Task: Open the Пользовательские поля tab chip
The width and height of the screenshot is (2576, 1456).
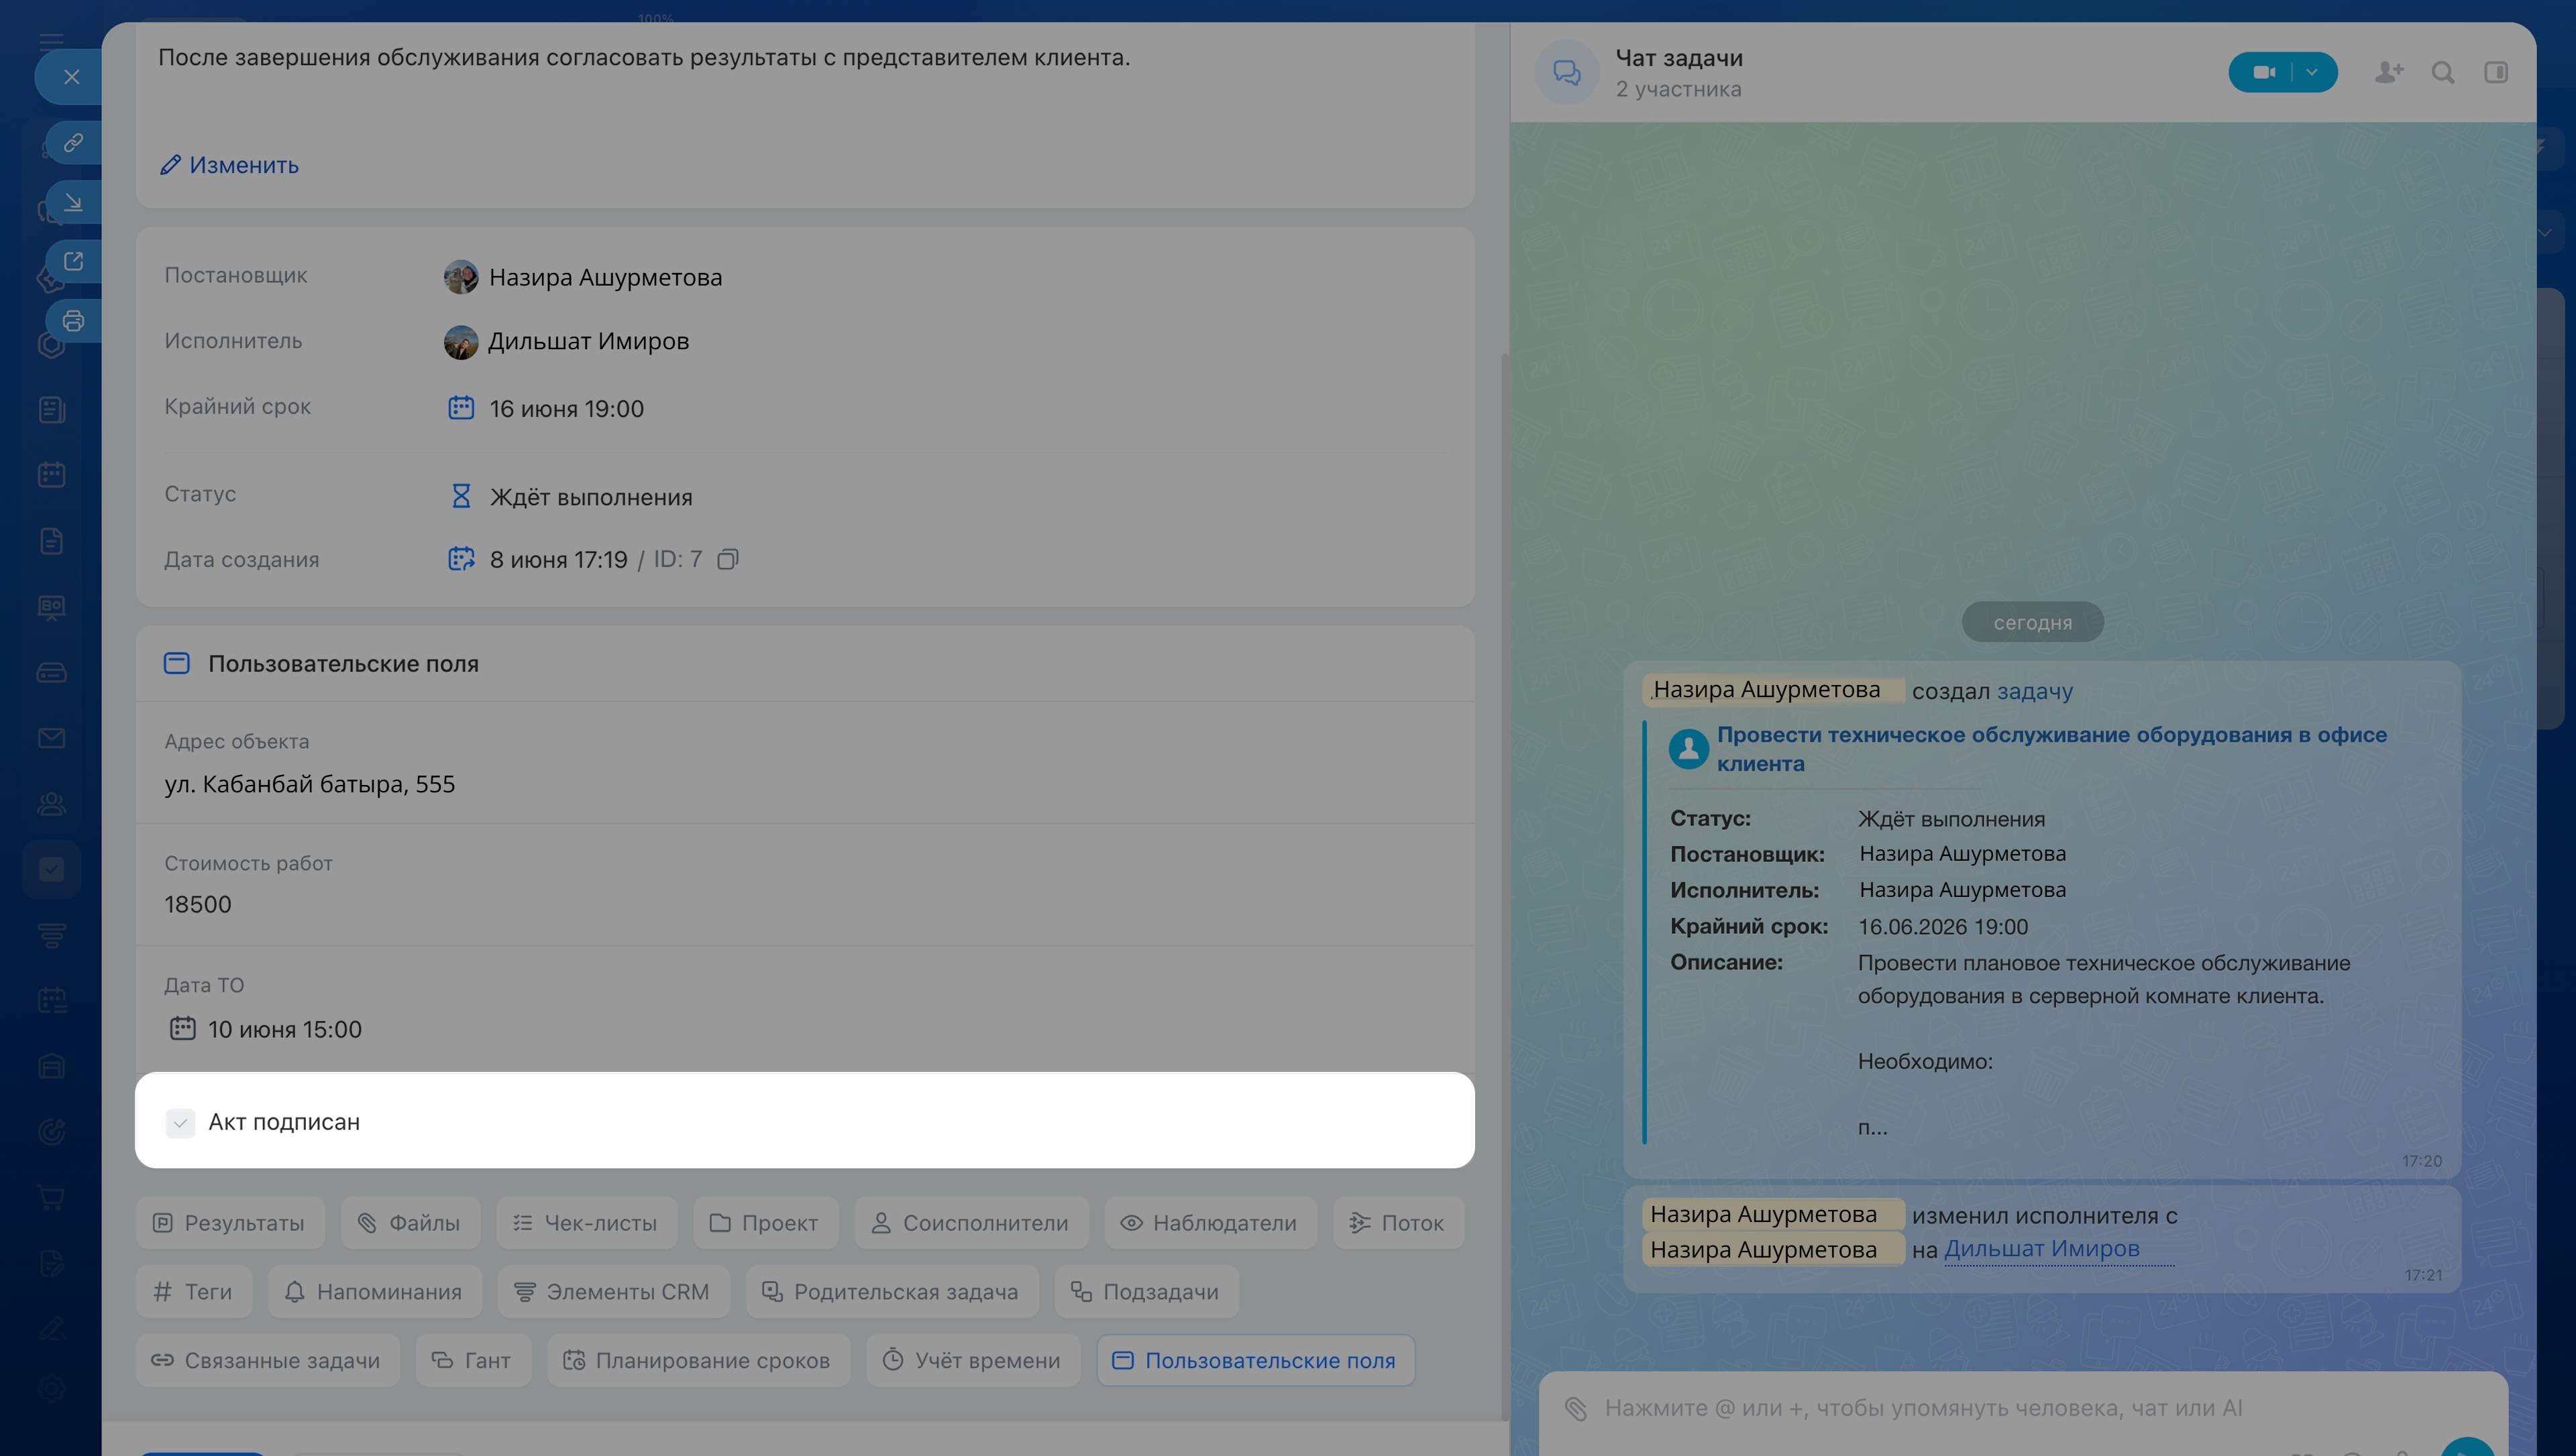Action: click(1256, 1360)
